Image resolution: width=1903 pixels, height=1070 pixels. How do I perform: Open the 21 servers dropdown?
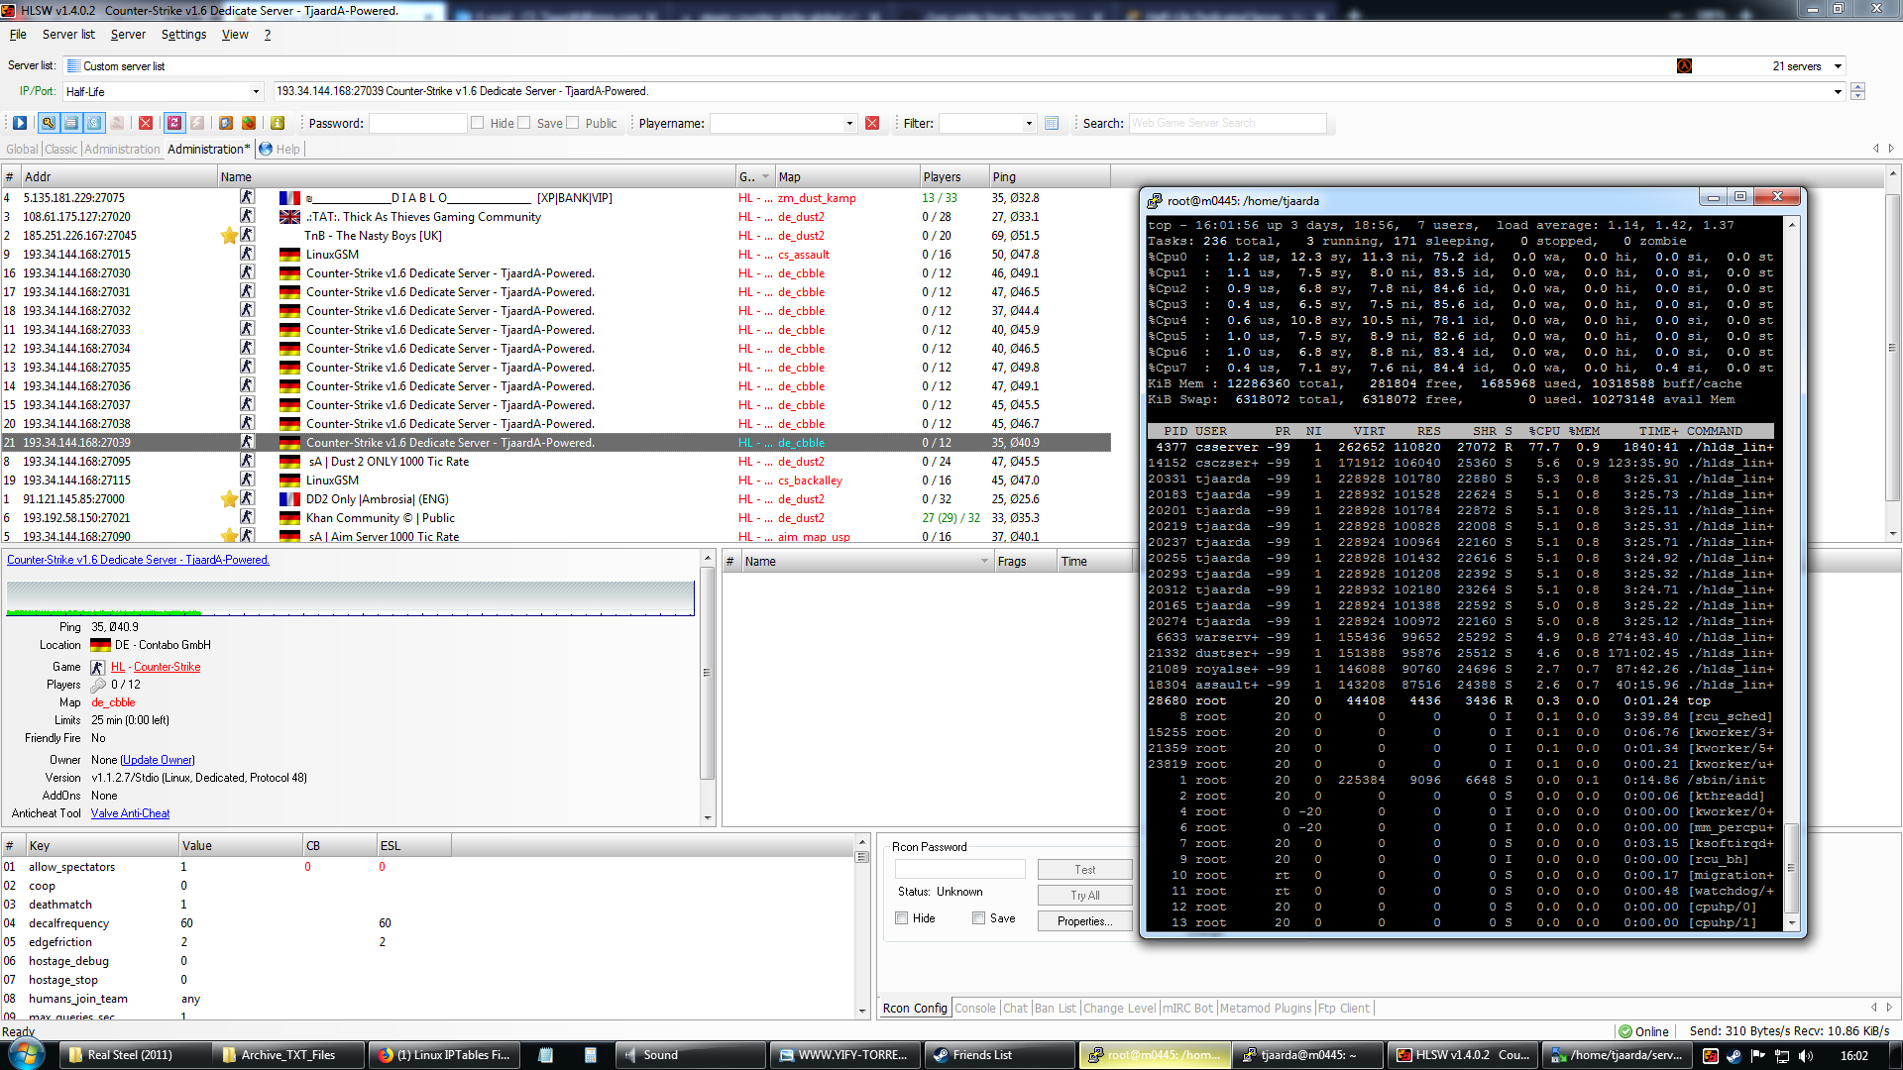tap(1838, 66)
